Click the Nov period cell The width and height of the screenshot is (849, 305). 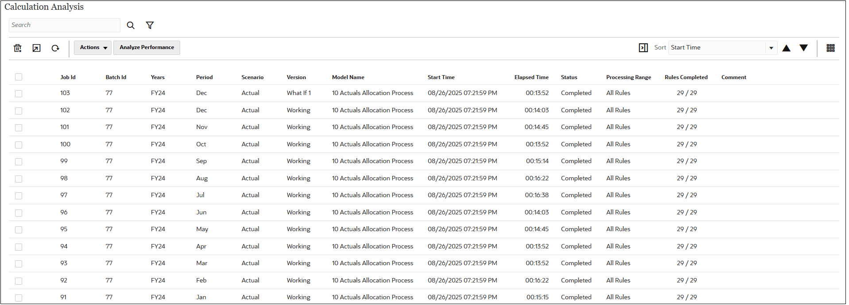[202, 127]
